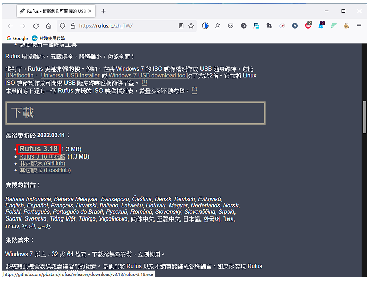
Task: Open the dark circular extension icon
Action: 244,26
